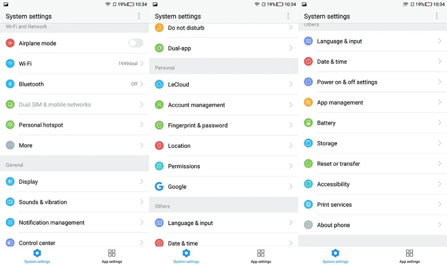Open Fingerprint & password settings
Image resolution: width=447 pixels, height=265 pixels.
(198, 126)
